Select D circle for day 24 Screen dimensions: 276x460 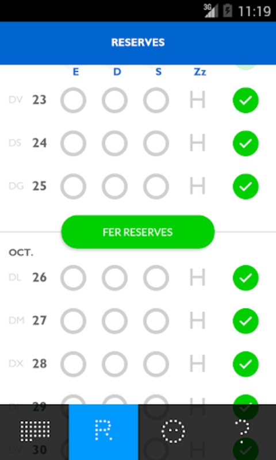[x=114, y=143]
